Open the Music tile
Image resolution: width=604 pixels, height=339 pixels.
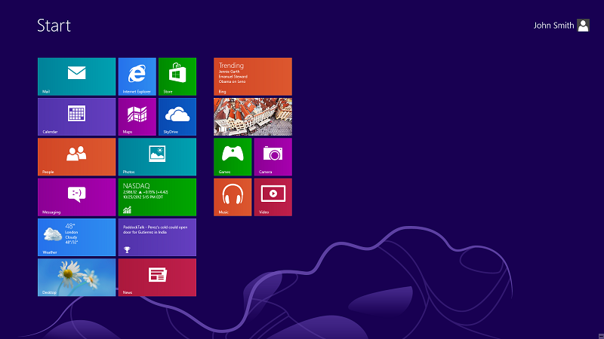tap(233, 197)
